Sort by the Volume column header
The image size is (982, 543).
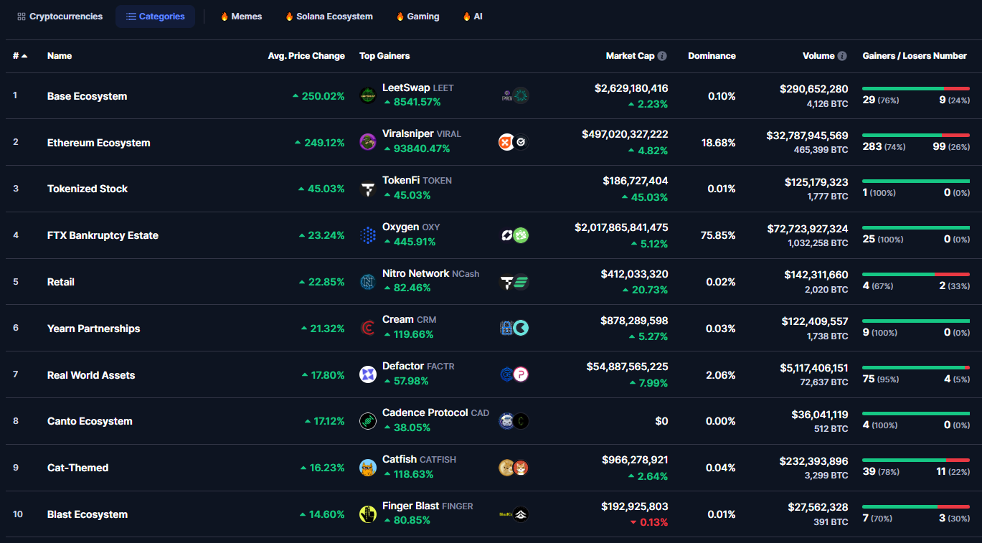tap(818, 56)
